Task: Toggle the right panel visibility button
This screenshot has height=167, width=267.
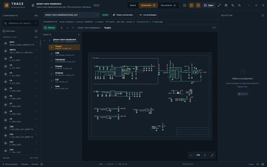Action: pos(198,5)
